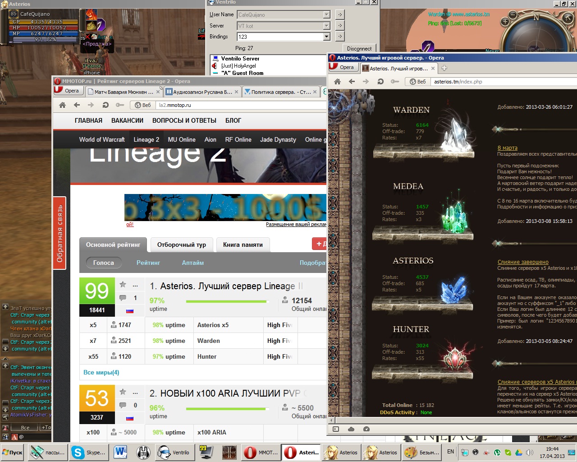This screenshot has height=462, width=577.
Task: Click password key icon in MMOTOP Opera toolbar
Action: click(x=120, y=105)
